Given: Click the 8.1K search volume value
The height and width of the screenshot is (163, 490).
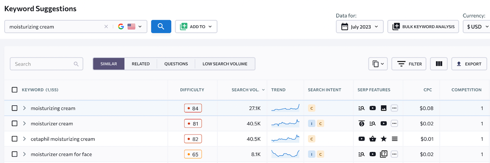Looking at the screenshot, I should (x=256, y=154).
